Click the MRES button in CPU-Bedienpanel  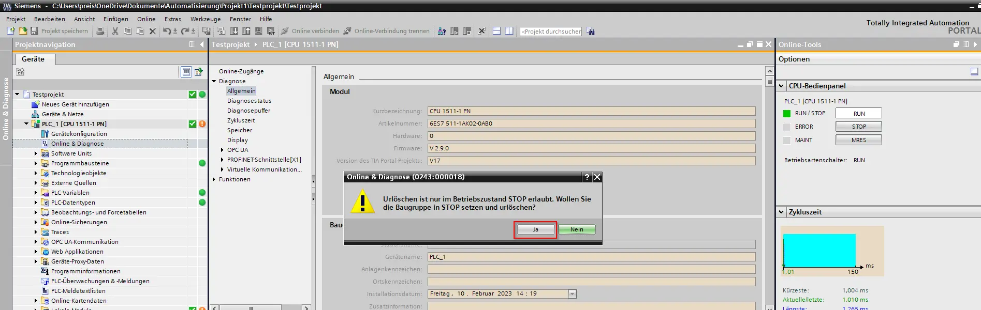859,140
